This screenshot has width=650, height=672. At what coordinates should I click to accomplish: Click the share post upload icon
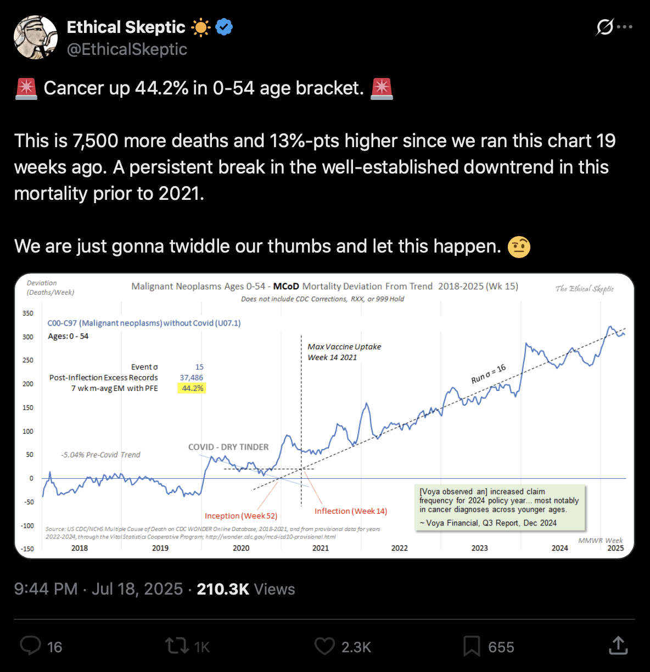[x=618, y=646]
